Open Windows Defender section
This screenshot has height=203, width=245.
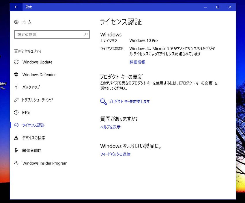[39, 75]
